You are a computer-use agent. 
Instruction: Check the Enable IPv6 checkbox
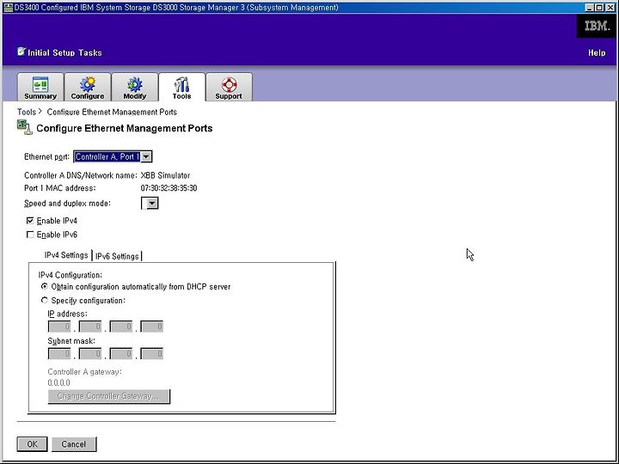pos(30,235)
